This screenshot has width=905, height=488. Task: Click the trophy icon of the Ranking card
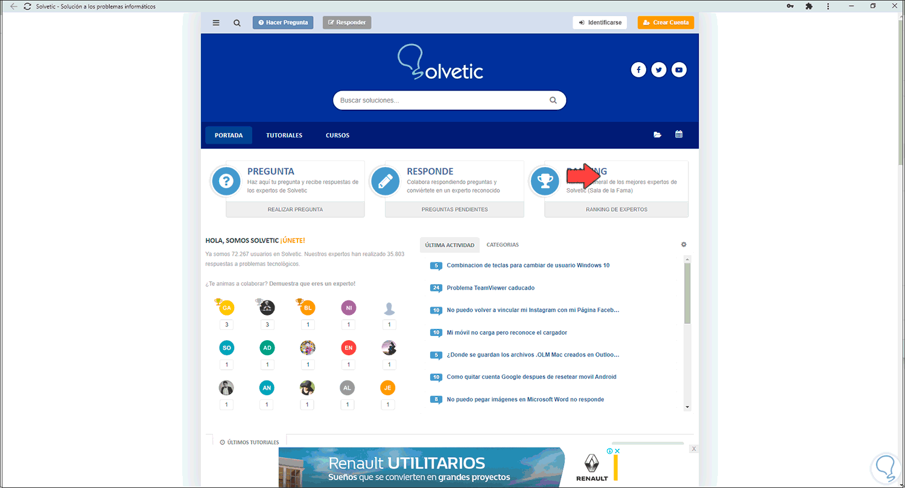pyautogui.click(x=545, y=181)
